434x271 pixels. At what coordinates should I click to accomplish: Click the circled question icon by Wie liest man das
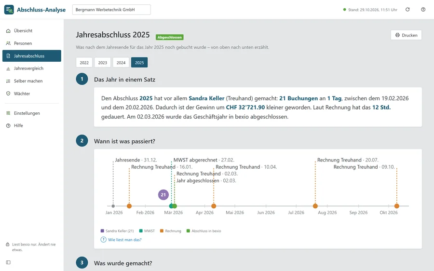103,240
